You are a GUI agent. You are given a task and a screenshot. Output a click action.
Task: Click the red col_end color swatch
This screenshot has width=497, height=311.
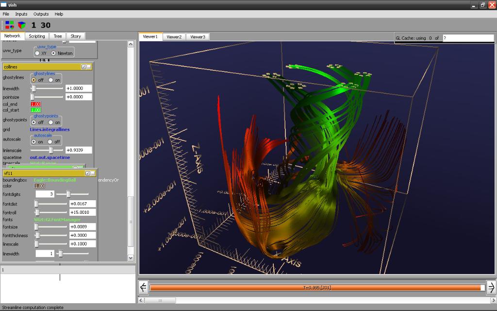35,104
